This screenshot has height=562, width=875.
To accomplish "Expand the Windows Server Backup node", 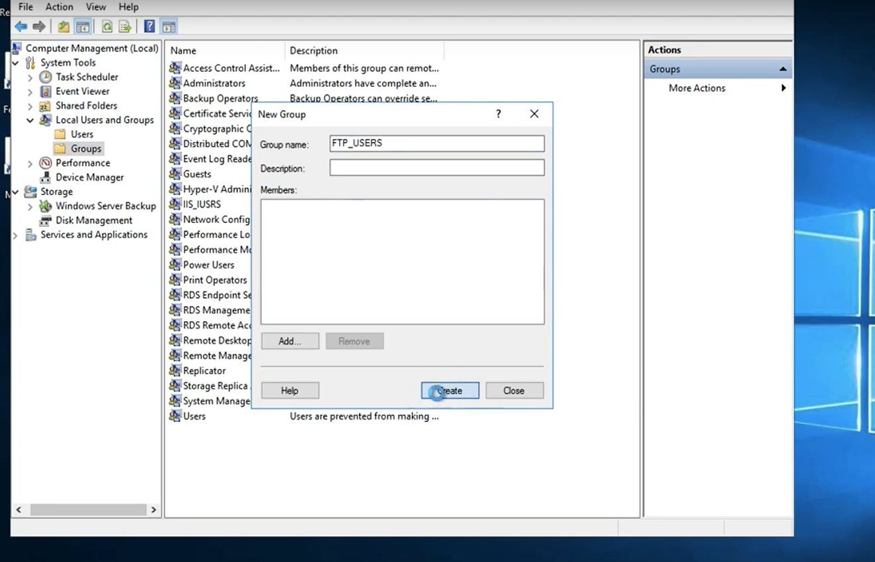I will click(x=30, y=206).
